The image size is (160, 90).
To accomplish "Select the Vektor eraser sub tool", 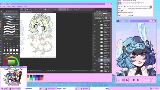I will 11,32.
